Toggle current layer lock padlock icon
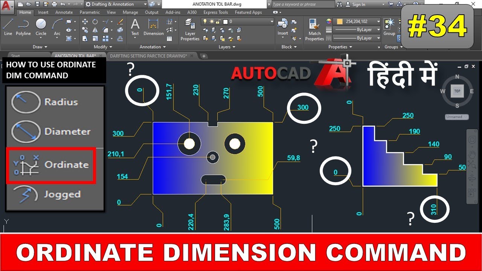The image size is (482, 271). pyautogui.click(x=218, y=22)
